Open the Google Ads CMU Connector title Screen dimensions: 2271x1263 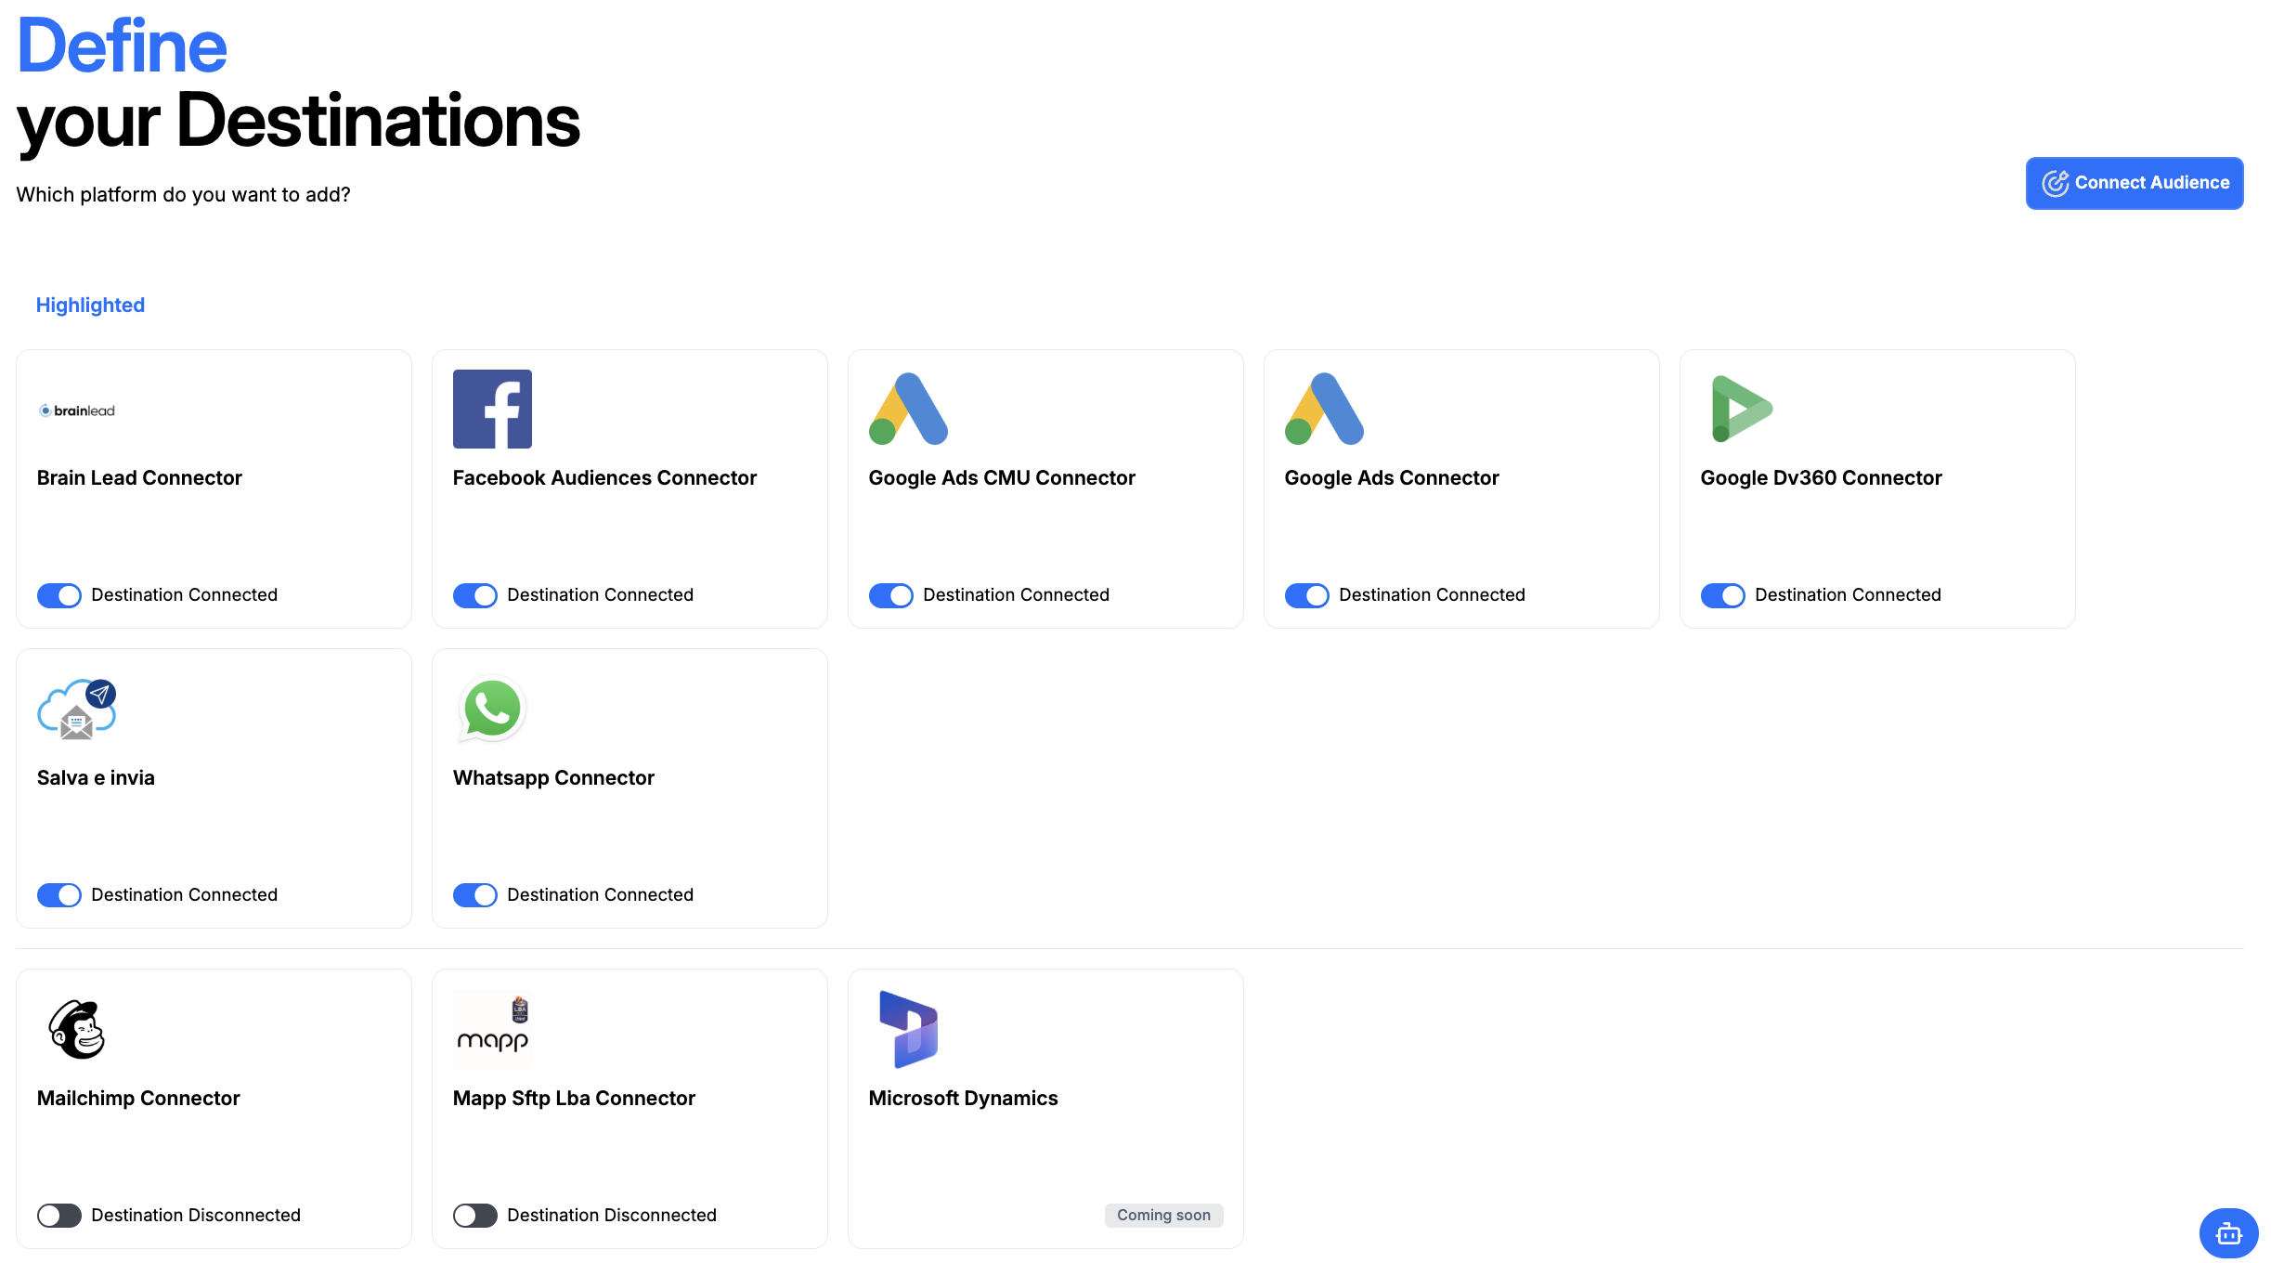coord(1002,477)
